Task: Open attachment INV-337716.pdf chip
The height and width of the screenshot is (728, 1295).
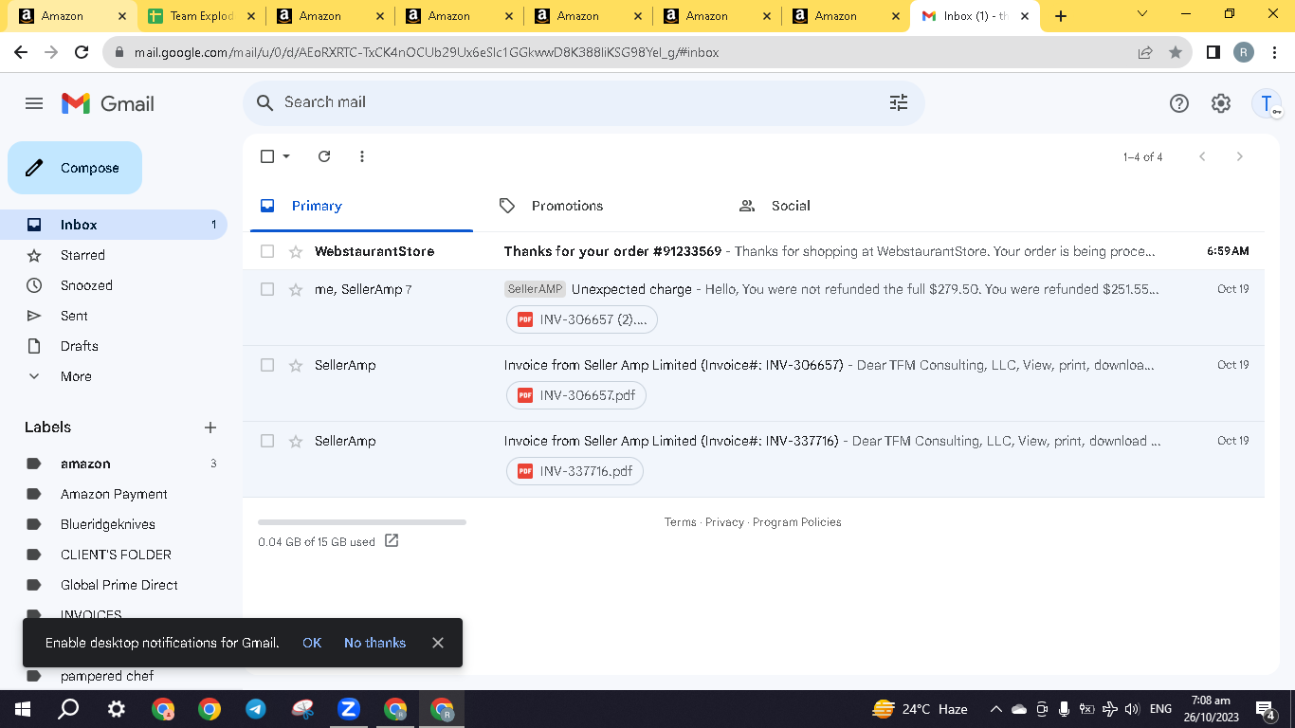Action: tap(575, 471)
